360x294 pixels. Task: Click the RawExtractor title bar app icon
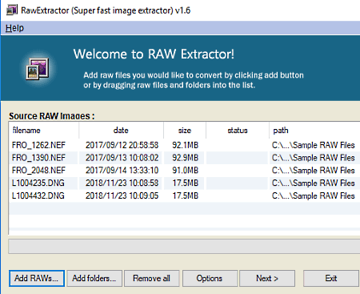12,10
